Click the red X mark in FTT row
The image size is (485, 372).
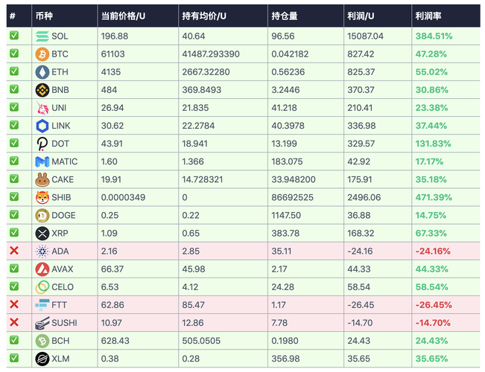coord(14,304)
